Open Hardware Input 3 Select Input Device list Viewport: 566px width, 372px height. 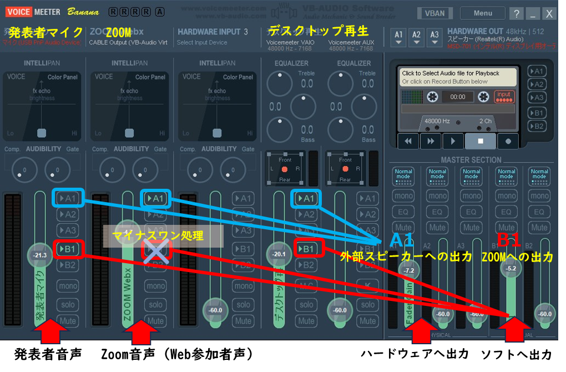point(202,43)
